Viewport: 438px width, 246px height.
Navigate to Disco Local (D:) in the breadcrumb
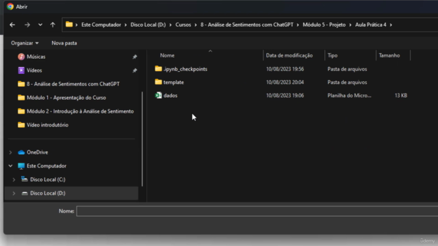coord(148,25)
